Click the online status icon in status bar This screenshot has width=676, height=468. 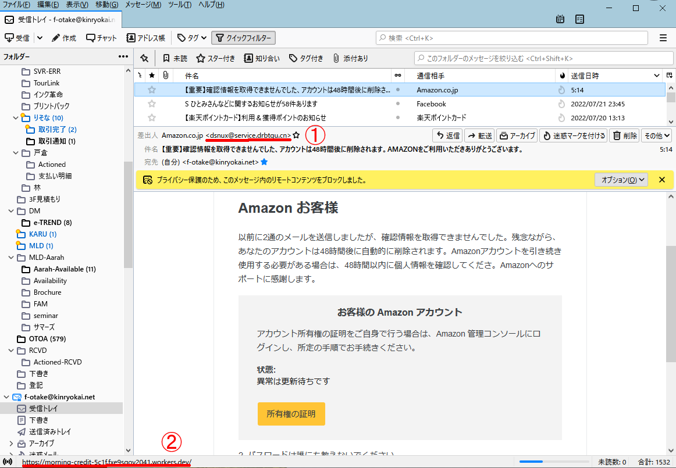click(x=8, y=462)
